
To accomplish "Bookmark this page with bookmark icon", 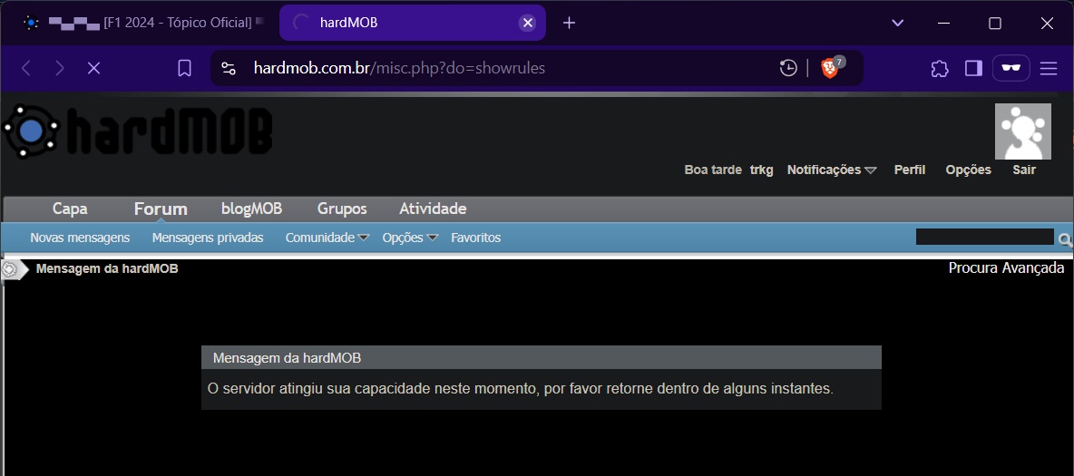I will 184,68.
